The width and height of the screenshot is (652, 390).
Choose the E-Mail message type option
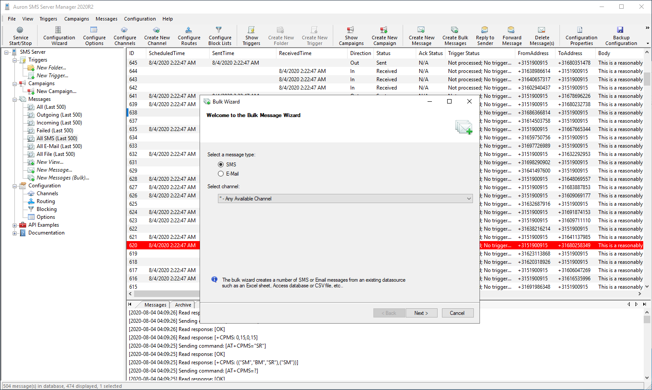(221, 174)
